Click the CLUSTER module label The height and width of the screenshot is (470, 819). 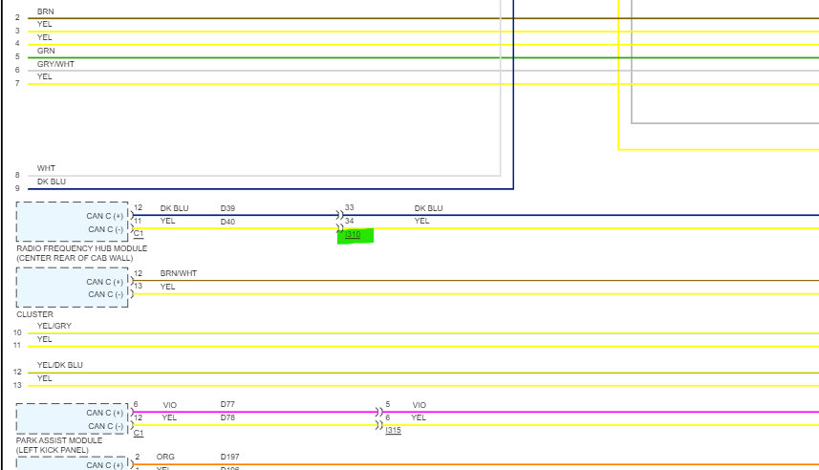35,314
